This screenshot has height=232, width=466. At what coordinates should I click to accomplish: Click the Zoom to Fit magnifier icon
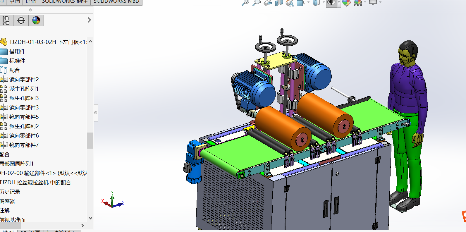[x=245, y=3]
